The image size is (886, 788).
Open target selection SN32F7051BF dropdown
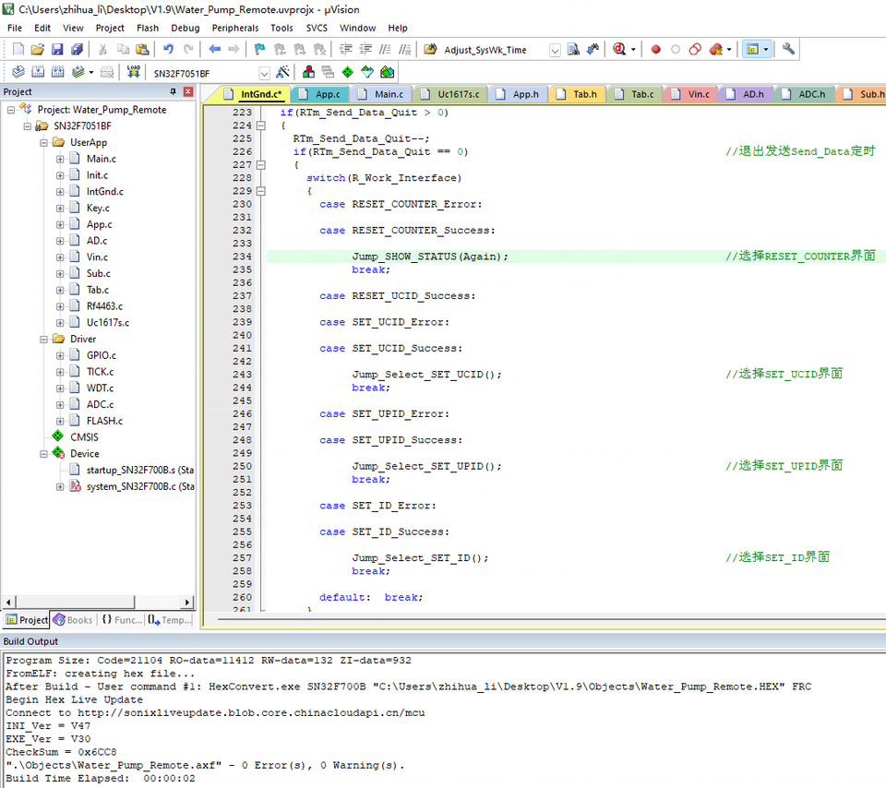pos(264,74)
